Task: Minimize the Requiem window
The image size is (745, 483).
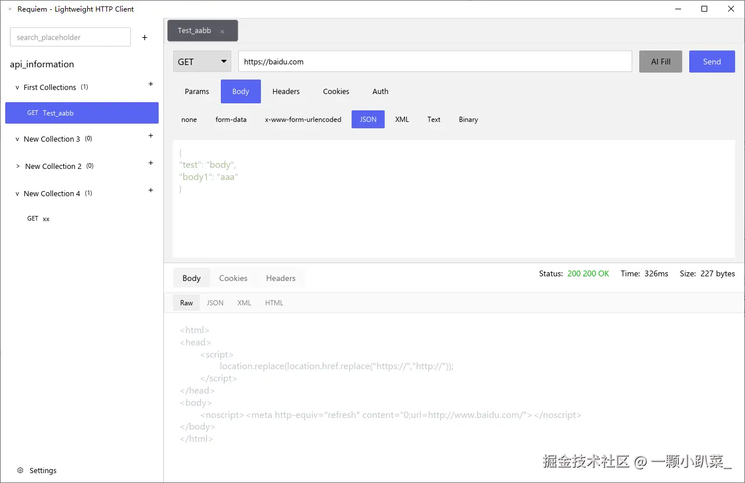Action: (678, 9)
